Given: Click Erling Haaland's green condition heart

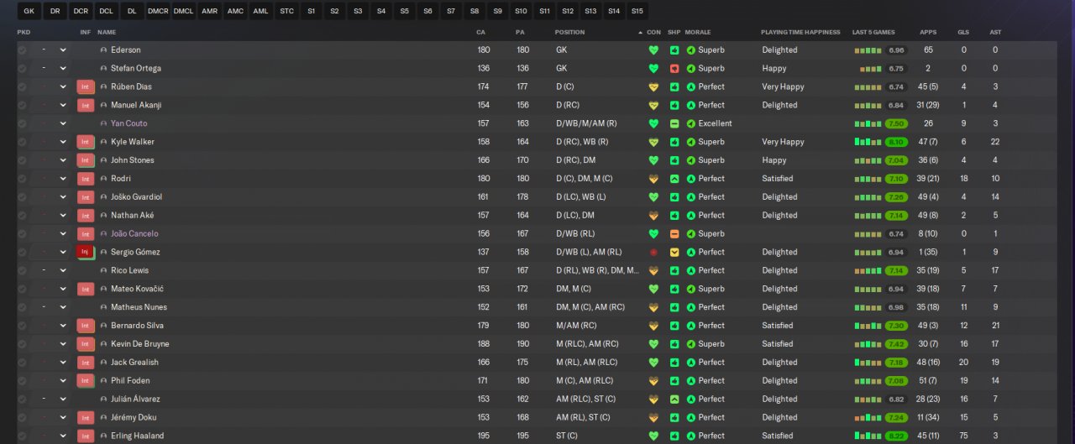Looking at the screenshot, I should tap(653, 436).
